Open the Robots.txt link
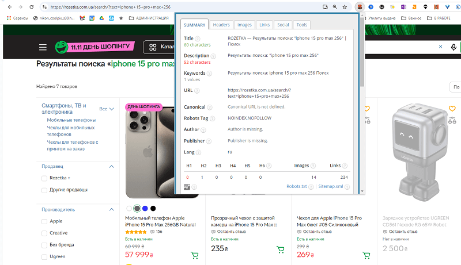The image size is (461, 265). point(297,186)
